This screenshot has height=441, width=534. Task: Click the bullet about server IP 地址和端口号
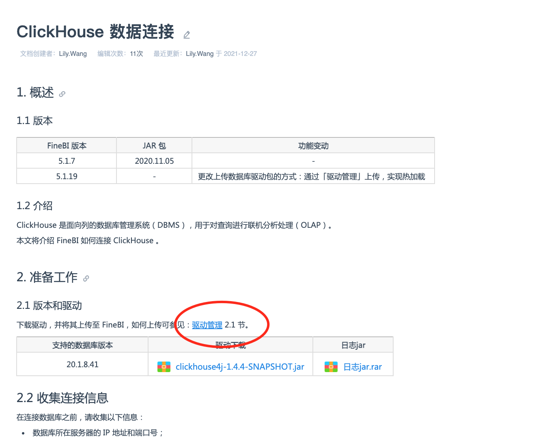pyautogui.click(x=98, y=432)
